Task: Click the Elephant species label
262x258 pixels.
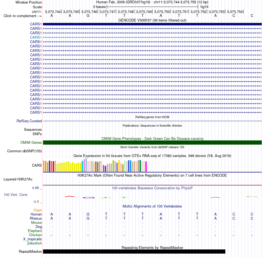Action: pos(35,231)
